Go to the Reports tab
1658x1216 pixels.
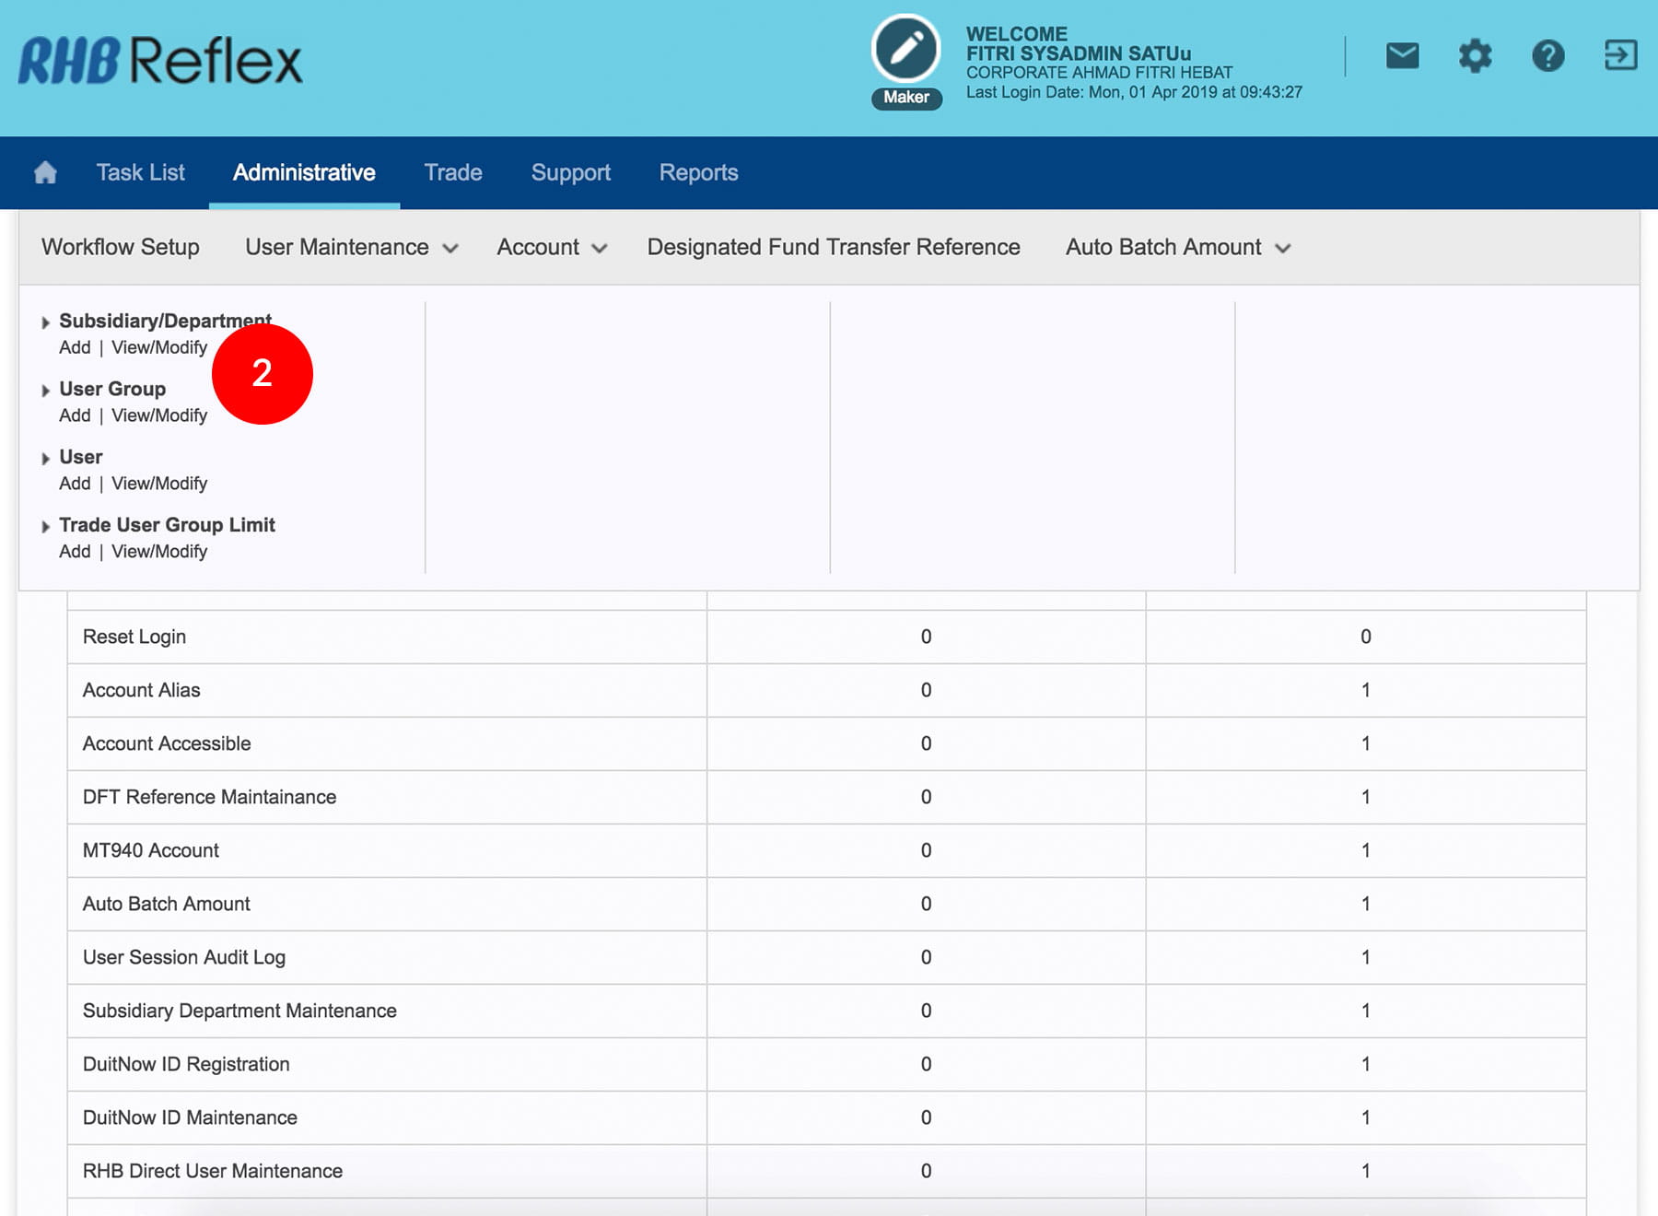point(698,172)
